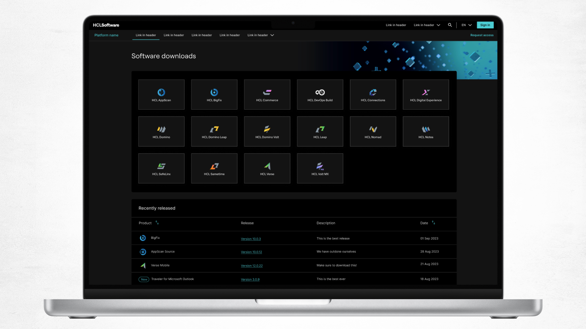Click 'We have outdone ourselves' description

[336, 252]
